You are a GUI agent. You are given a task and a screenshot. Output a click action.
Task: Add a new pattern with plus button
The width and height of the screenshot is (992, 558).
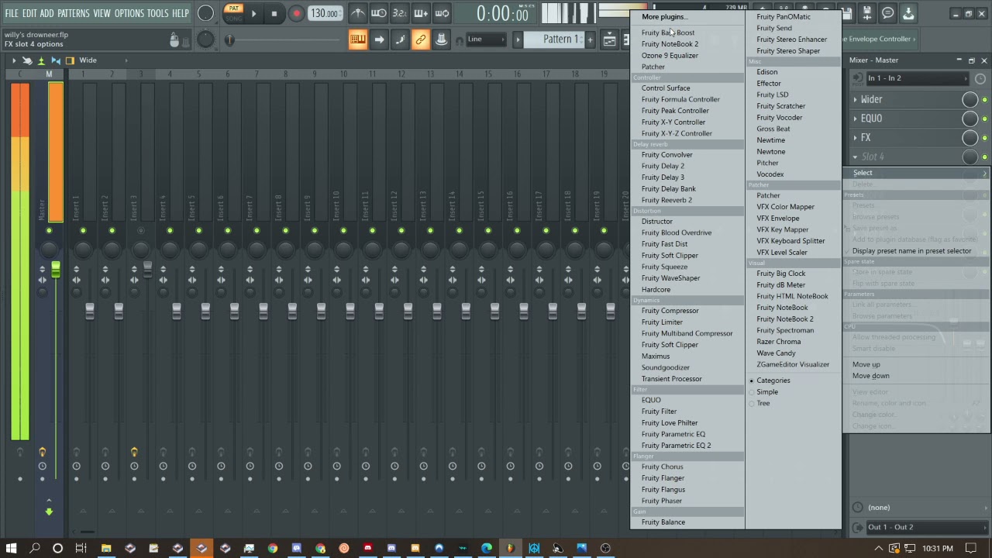[x=590, y=40]
